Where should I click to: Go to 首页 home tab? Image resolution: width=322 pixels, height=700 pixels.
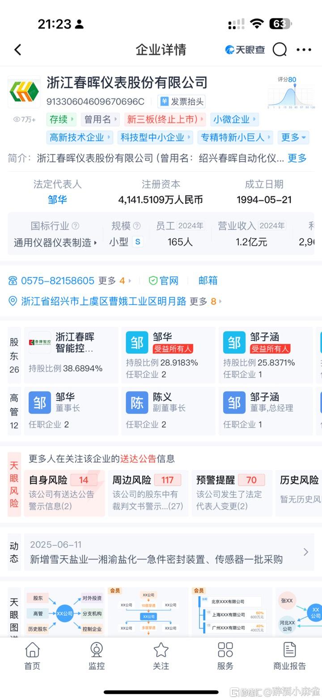pyautogui.click(x=32, y=656)
